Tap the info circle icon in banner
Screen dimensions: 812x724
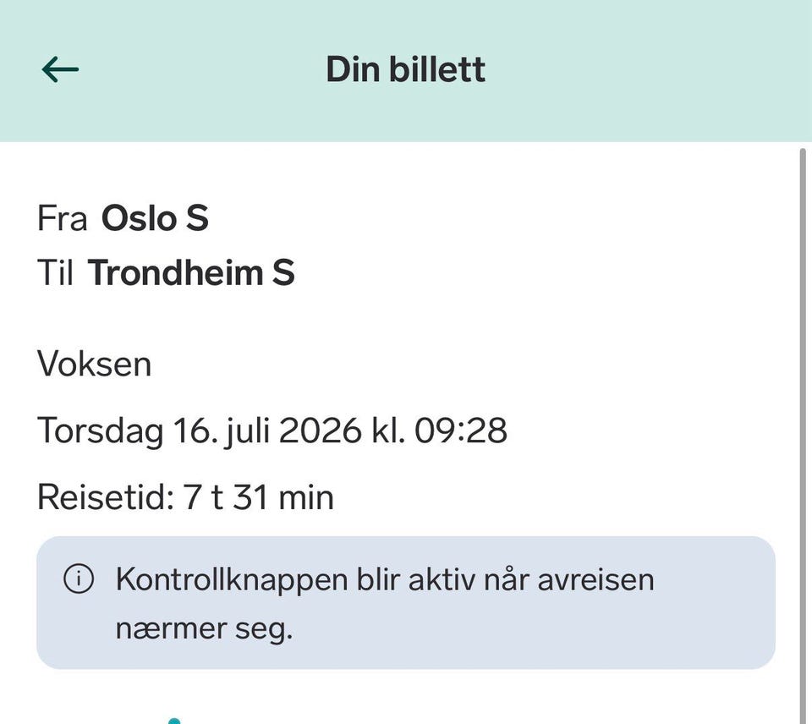(79, 579)
